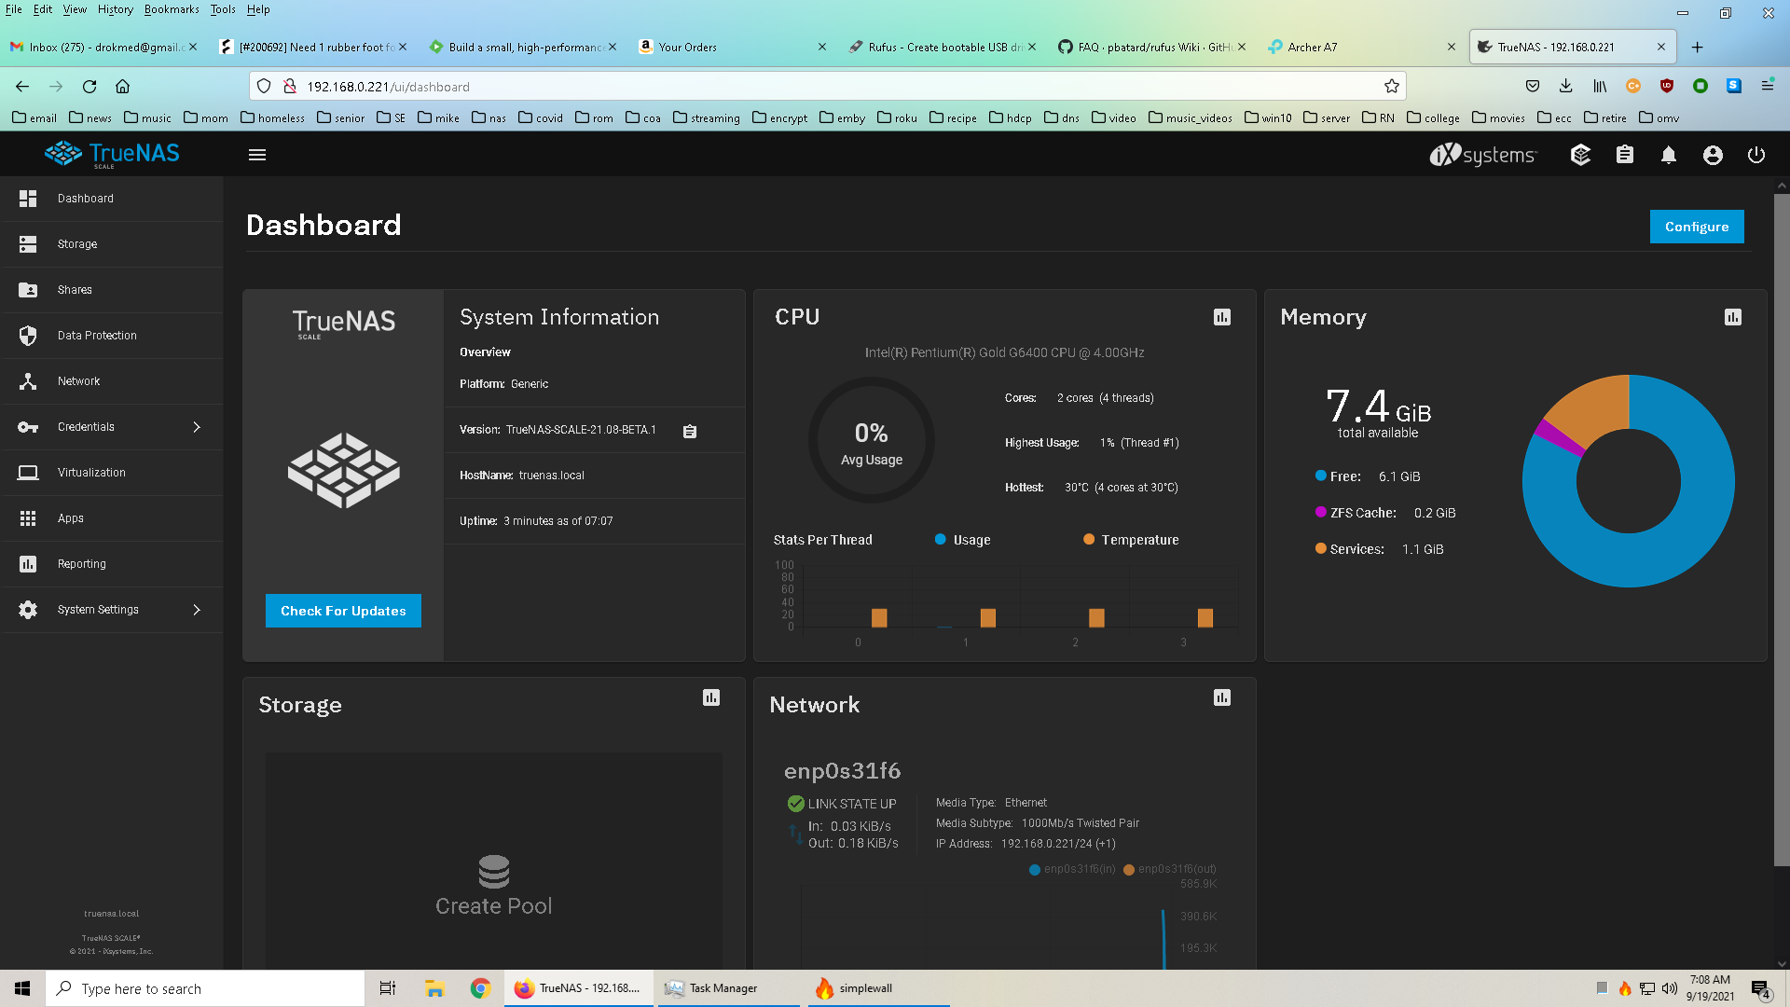Click the power button icon
This screenshot has height=1007, width=1790.
[1756, 155]
